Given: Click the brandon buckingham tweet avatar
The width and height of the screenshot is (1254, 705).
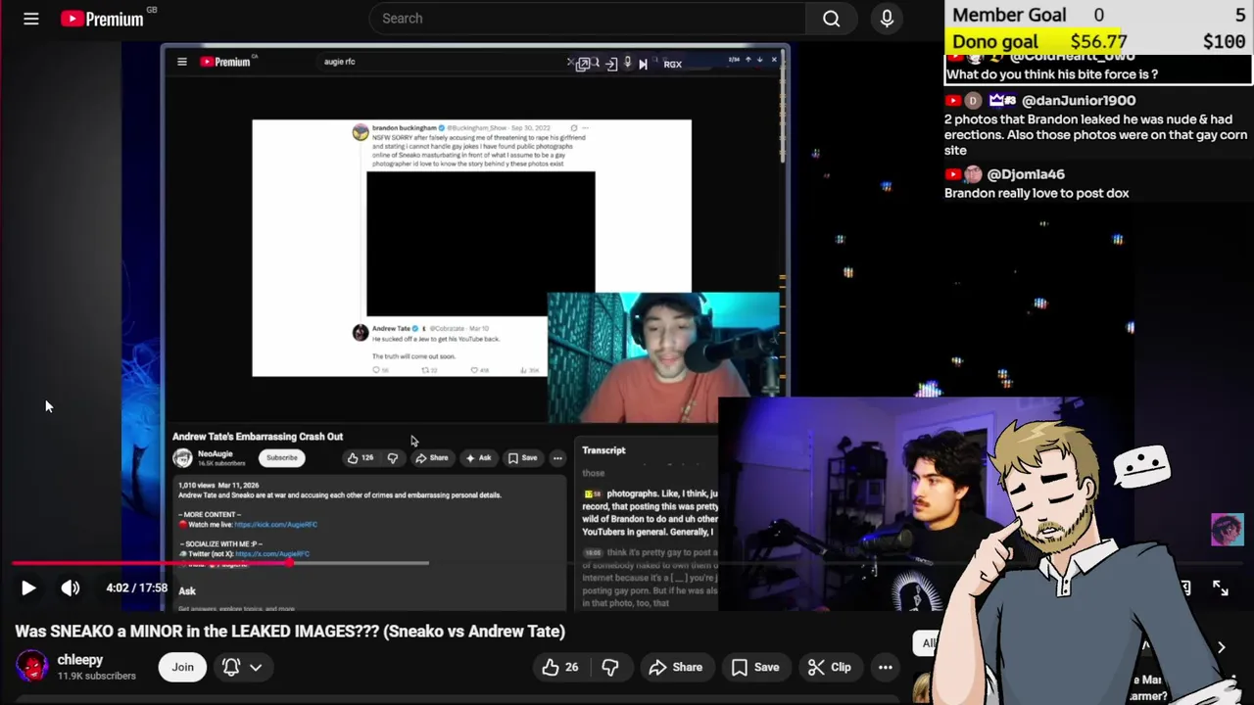Looking at the screenshot, I should (361, 131).
